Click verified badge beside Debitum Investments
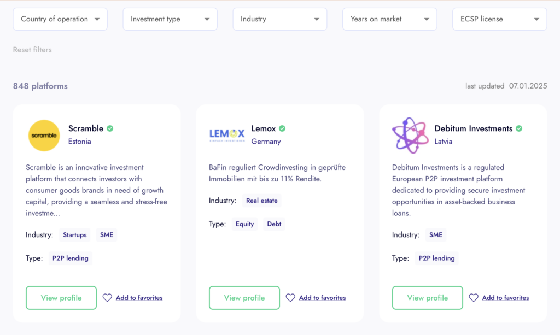 (519, 128)
